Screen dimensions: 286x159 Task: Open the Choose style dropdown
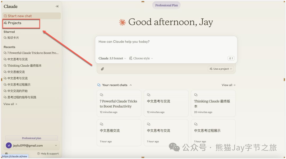pos(141,58)
